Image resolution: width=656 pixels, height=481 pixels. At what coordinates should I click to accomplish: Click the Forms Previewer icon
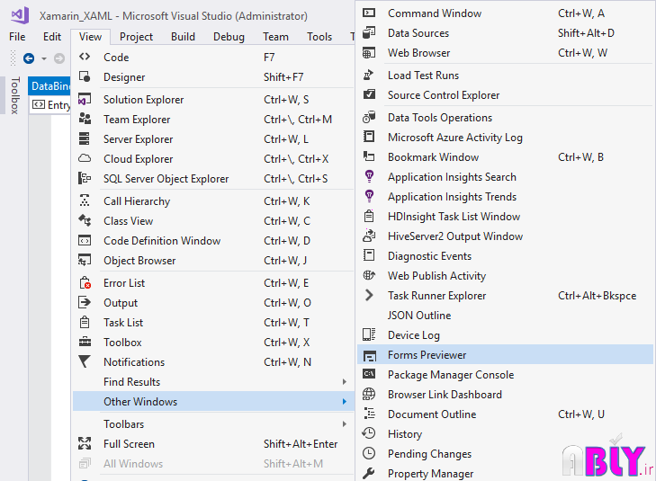pos(370,355)
